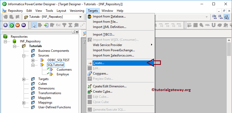Select Import from Salesforce.com menu item
This screenshot has height=113, width=232.
click(x=121, y=55)
